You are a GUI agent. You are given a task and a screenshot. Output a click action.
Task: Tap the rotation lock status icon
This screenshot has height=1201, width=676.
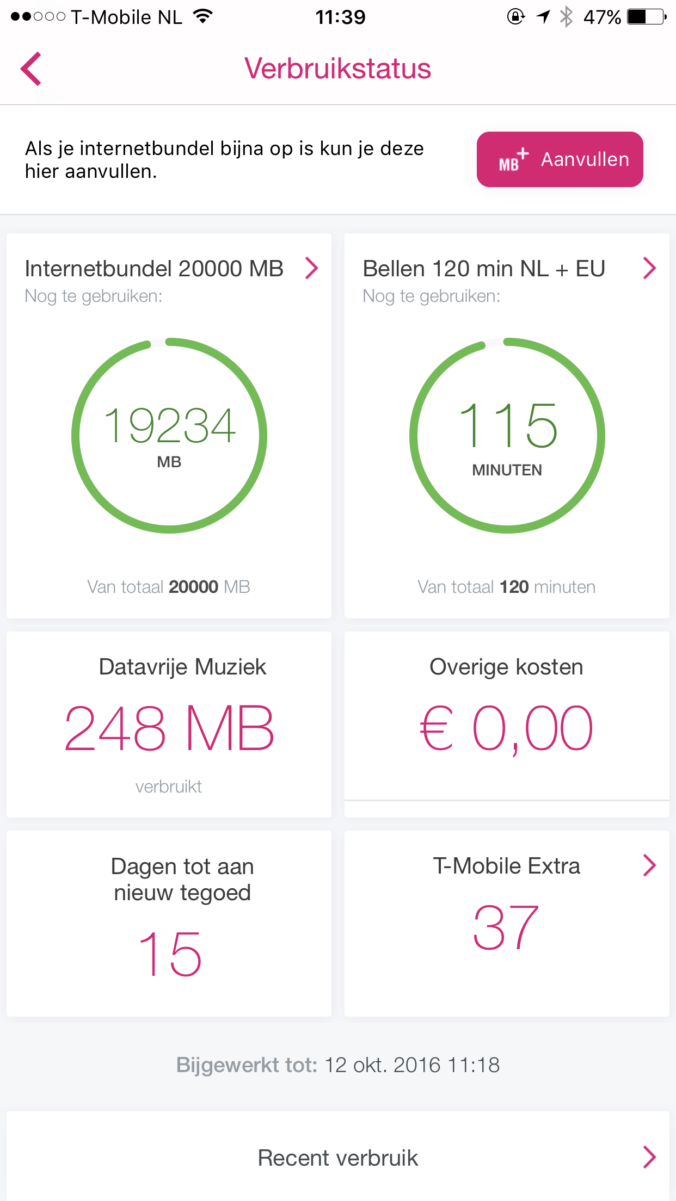point(515,17)
